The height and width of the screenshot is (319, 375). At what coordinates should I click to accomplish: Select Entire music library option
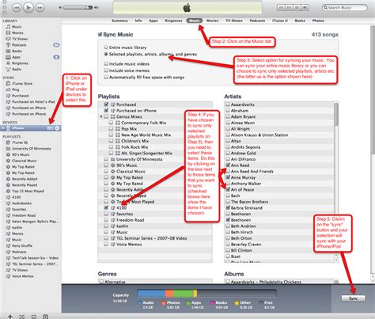tap(106, 47)
